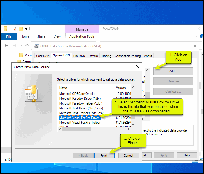Image resolution: width=204 pixels, height=174 pixels.
Task: Close the ODBC Data Source Administrator window
Action: pyautogui.click(x=195, y=46)
